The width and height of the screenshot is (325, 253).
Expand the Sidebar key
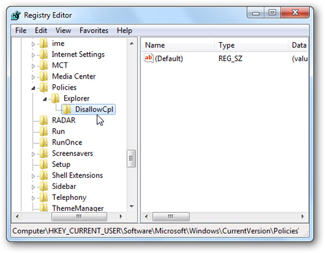pyautogui.click(x=33, y=187)
